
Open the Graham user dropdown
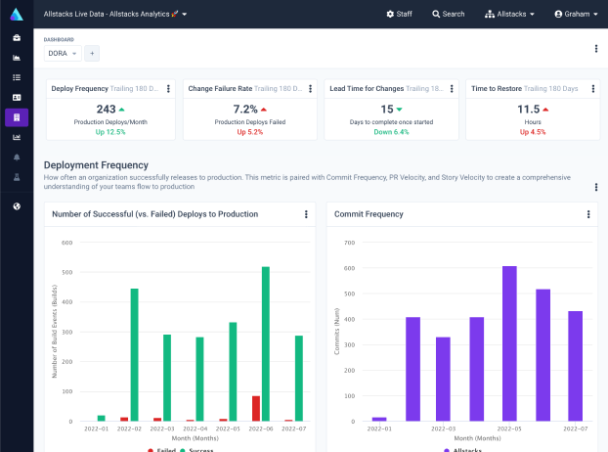coord(576,14)
